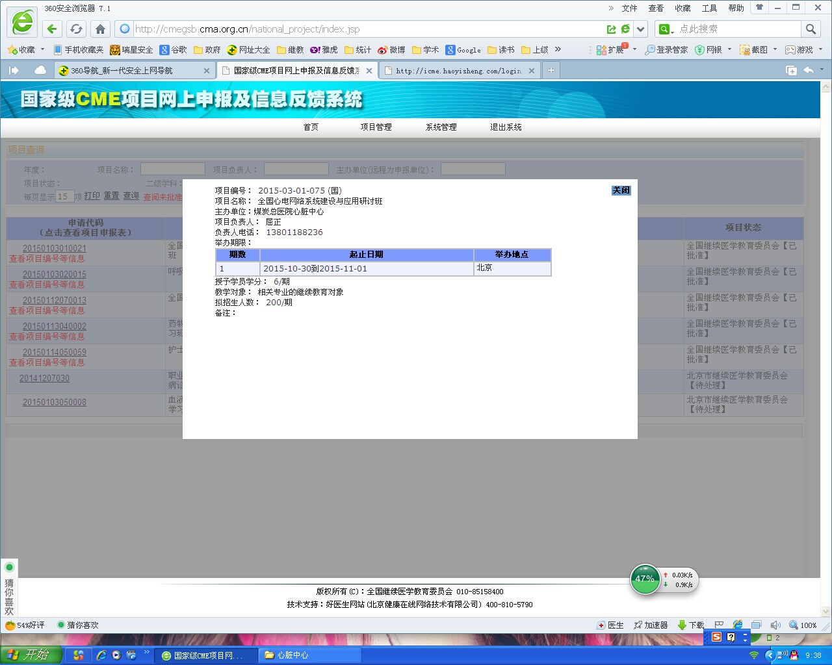Click the 加速器 accelerator icon
This screenshot has width=832, height=665.
click(651, 625)
